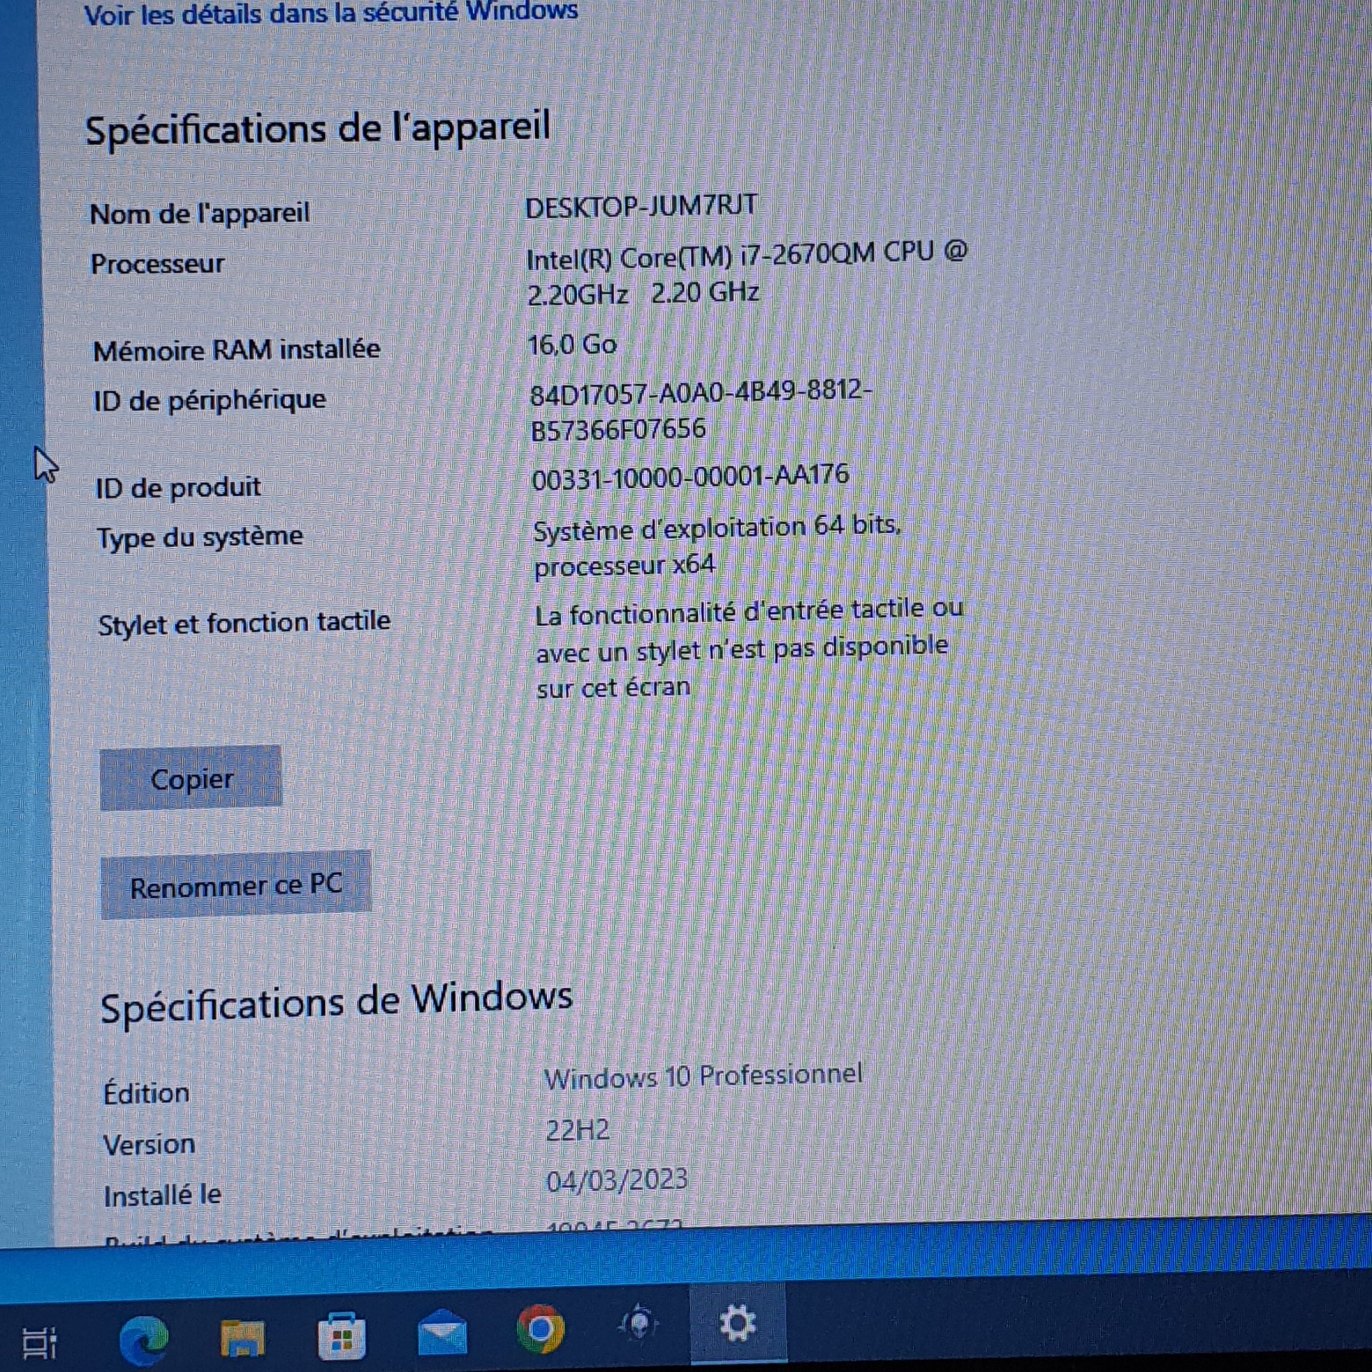This screenshot has width=1372, height=1372.
Task: Click the Stylet et fonction tactile label
Action: pos(243,623)
